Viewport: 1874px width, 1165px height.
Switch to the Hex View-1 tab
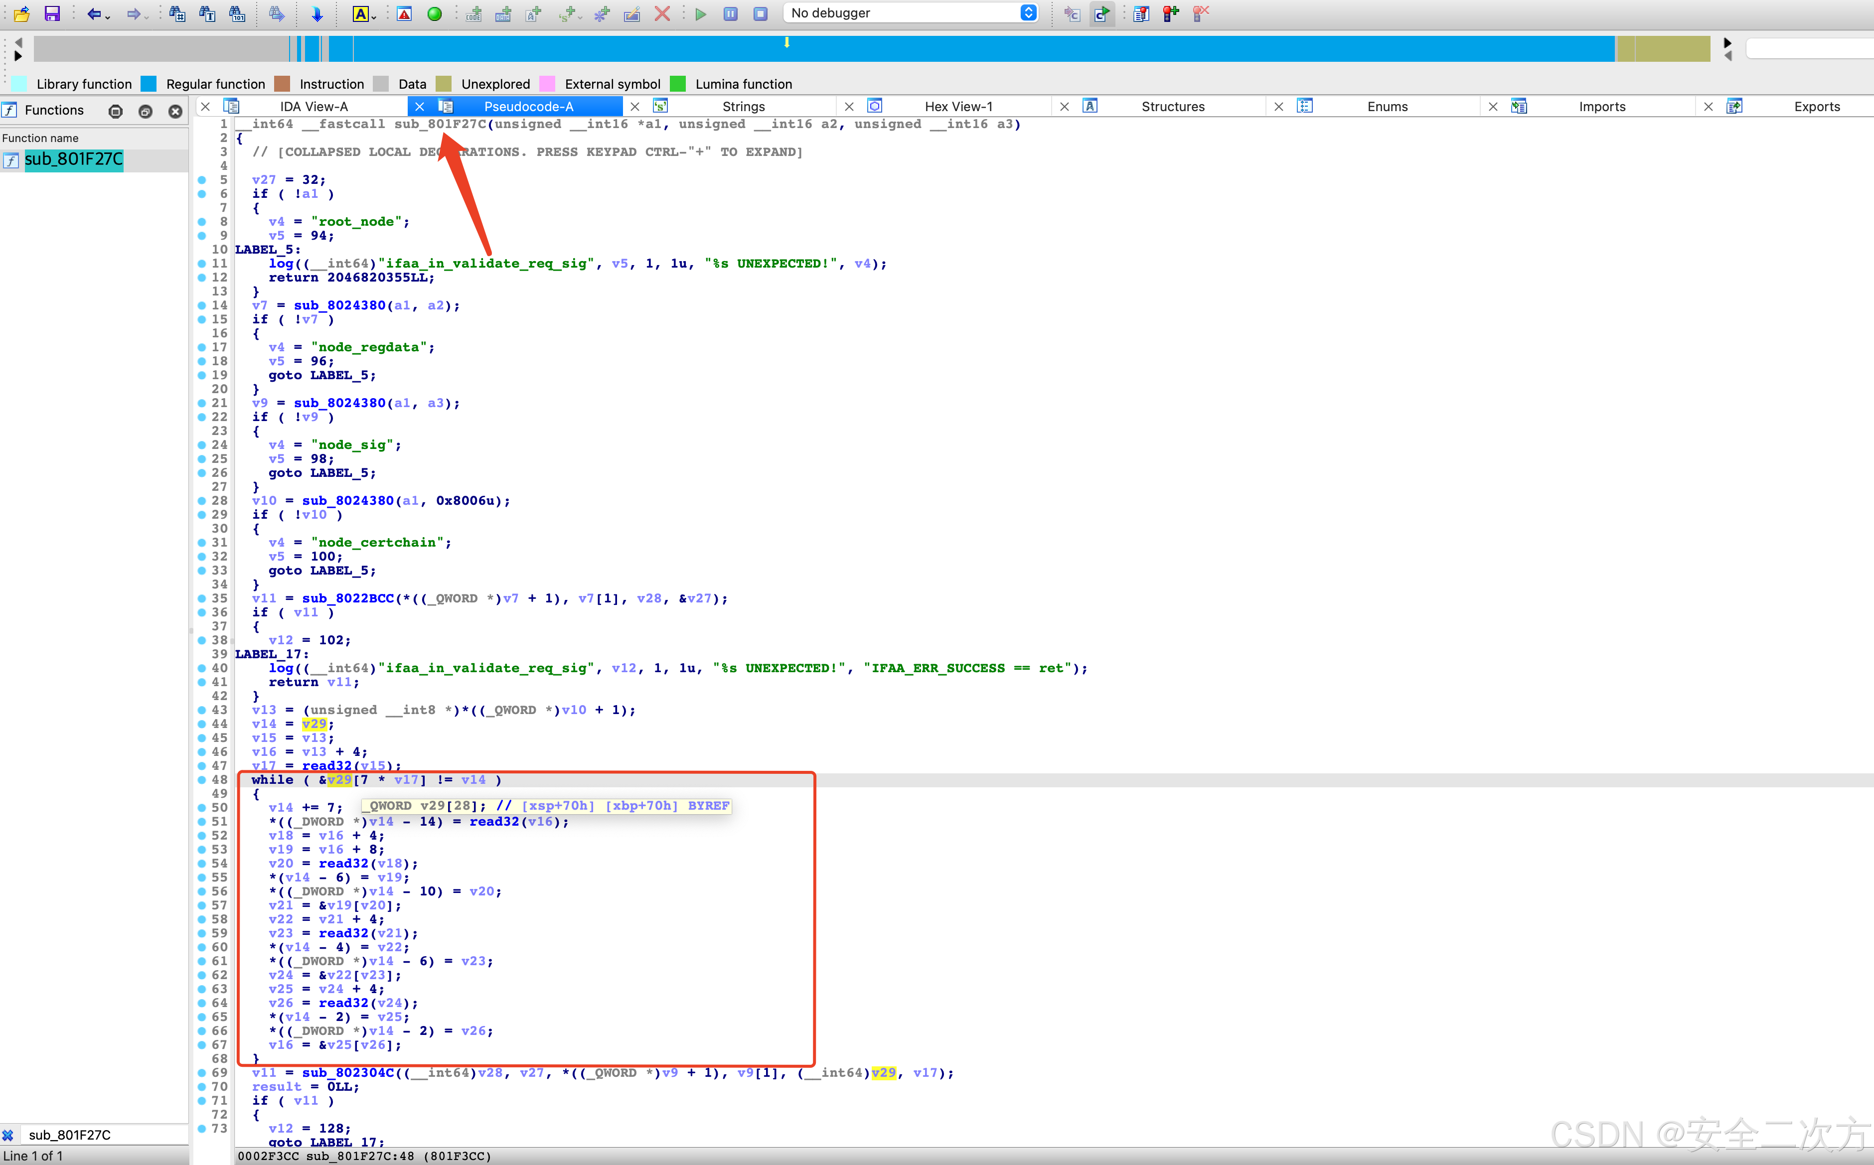point(958,106)
